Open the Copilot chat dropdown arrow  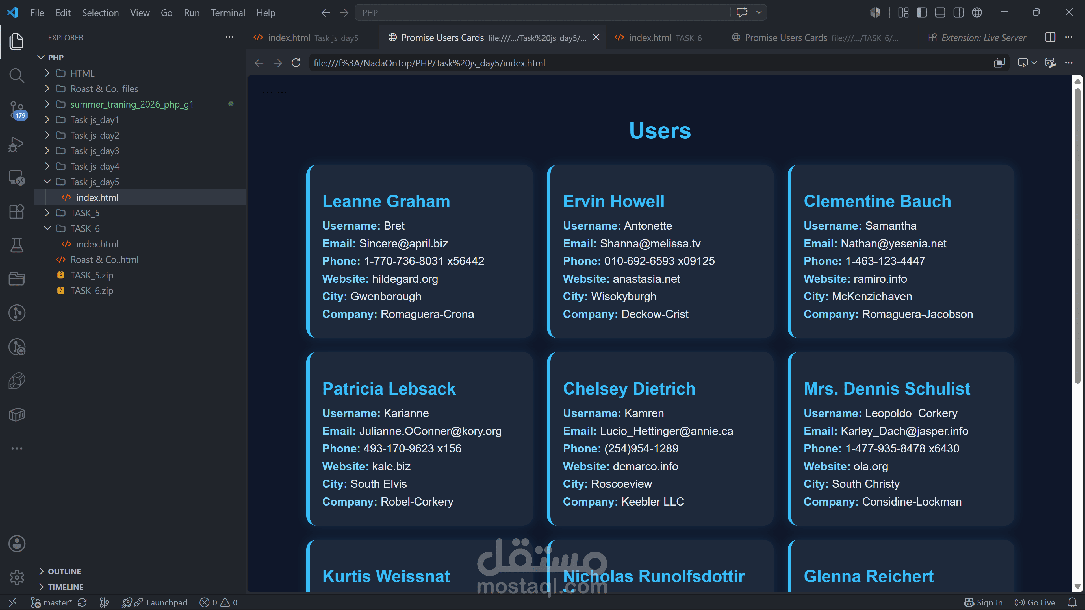(759, 12)
